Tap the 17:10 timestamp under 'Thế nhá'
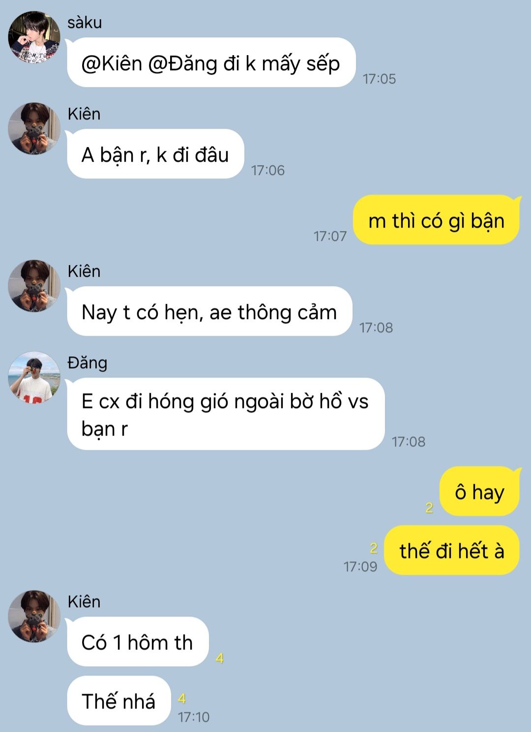The height and width of the screenshot is (732, 531). pyautogui.click(x=194, y=717)
